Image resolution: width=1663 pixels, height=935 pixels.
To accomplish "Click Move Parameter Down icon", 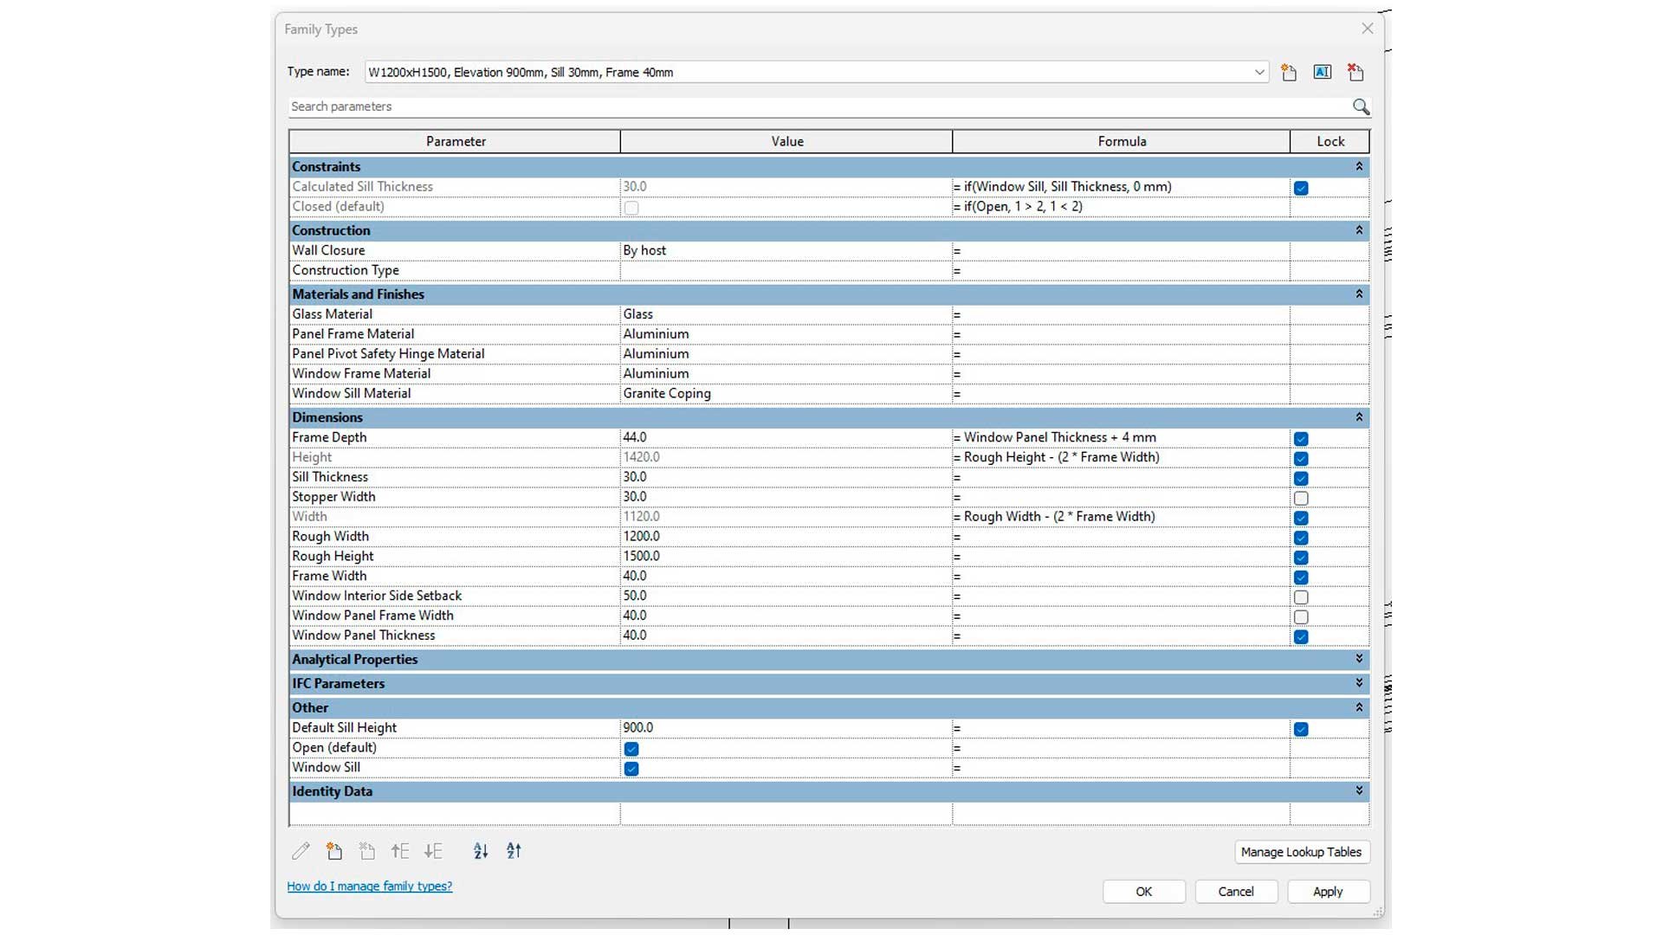I will [x=433, y=851].
